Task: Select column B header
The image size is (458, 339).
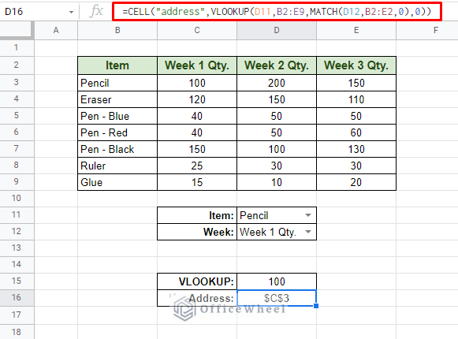Action: (117, 31)
